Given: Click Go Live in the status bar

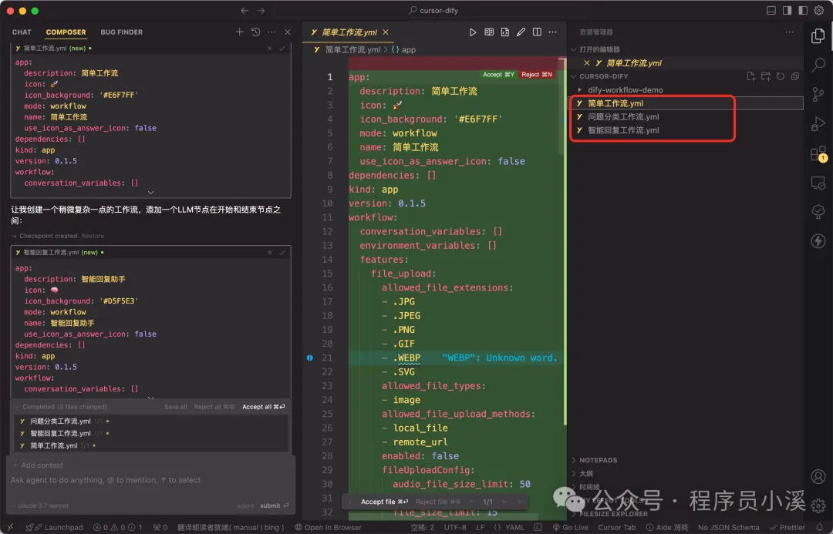Looking at the screenshot, I should coord(570,527).
